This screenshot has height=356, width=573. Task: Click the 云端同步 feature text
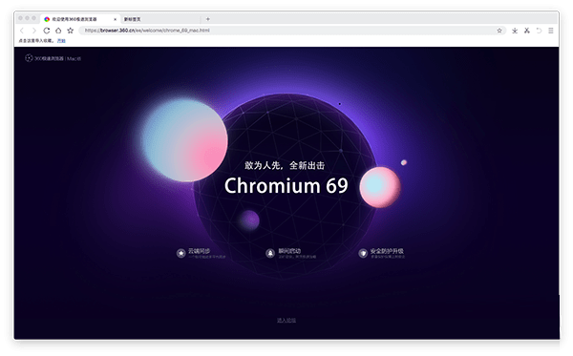[x=200, y=251]
